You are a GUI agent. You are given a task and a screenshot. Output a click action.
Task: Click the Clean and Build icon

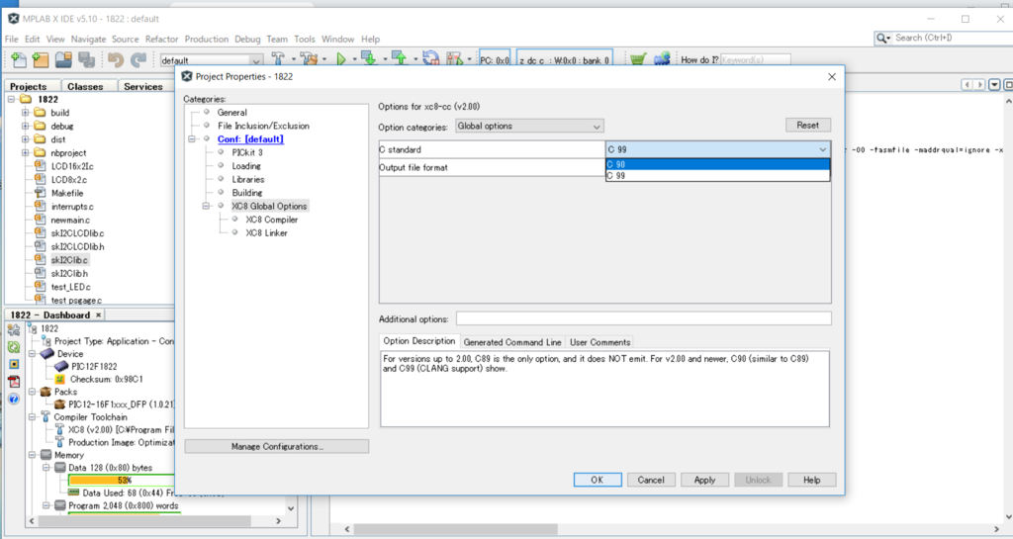309,59
